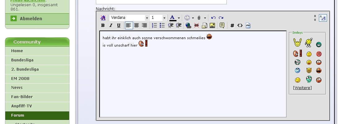Viewport: 340px width, 124px height.
Task: Insert a hyperlink with the globe icon
Action: coord(188,26)
